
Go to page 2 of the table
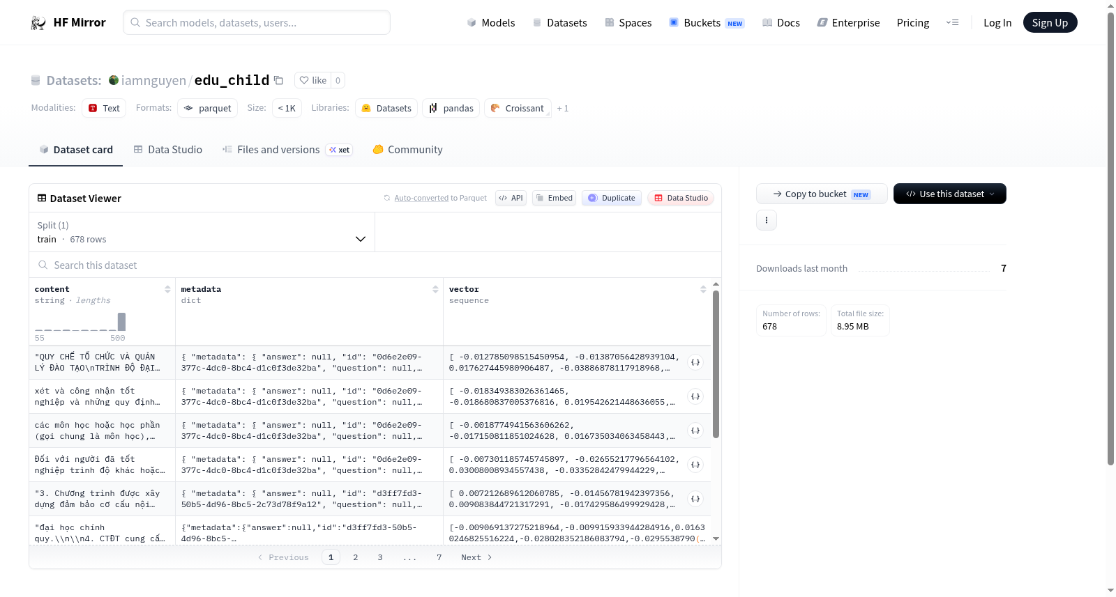coord(356,557)
